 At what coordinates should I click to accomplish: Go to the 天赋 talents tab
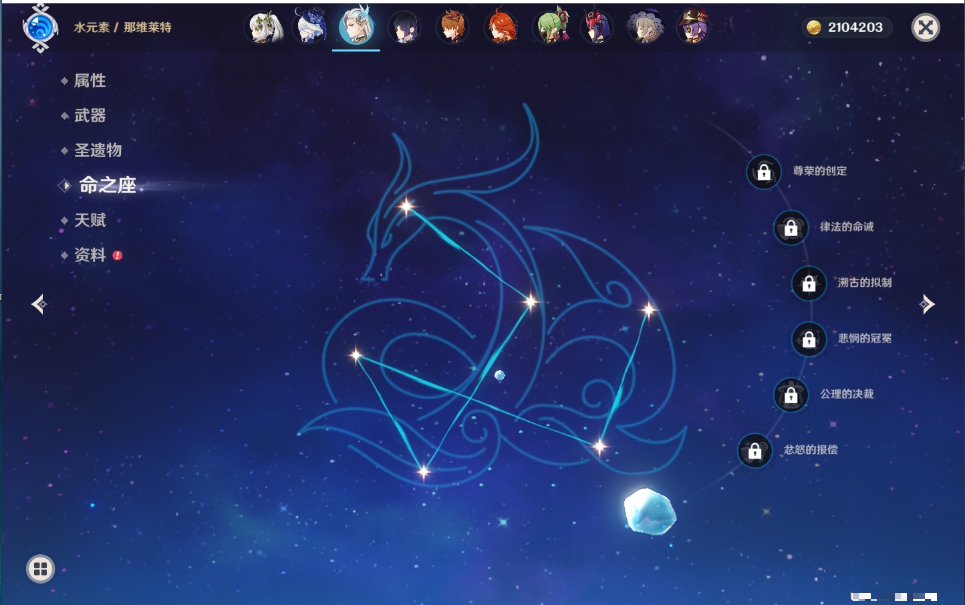(x=90, y=221)
